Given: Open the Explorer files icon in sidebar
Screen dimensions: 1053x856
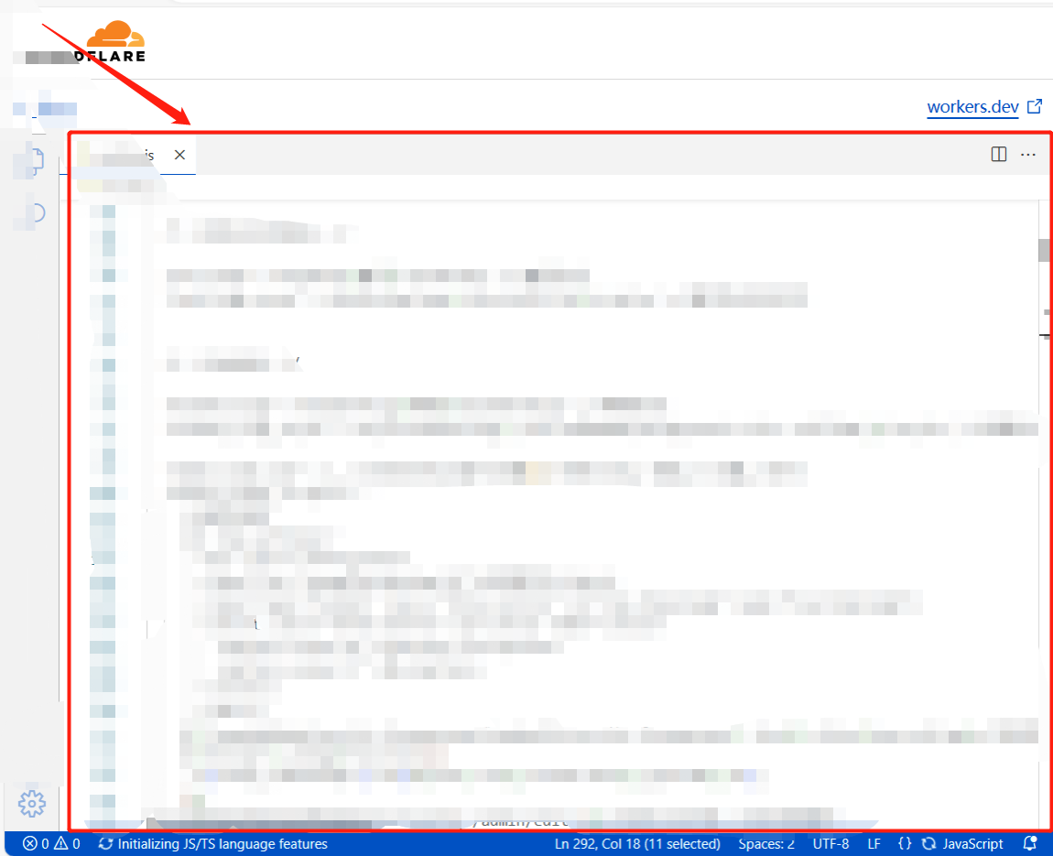Looking at the screenshot, I should point(34,161).
